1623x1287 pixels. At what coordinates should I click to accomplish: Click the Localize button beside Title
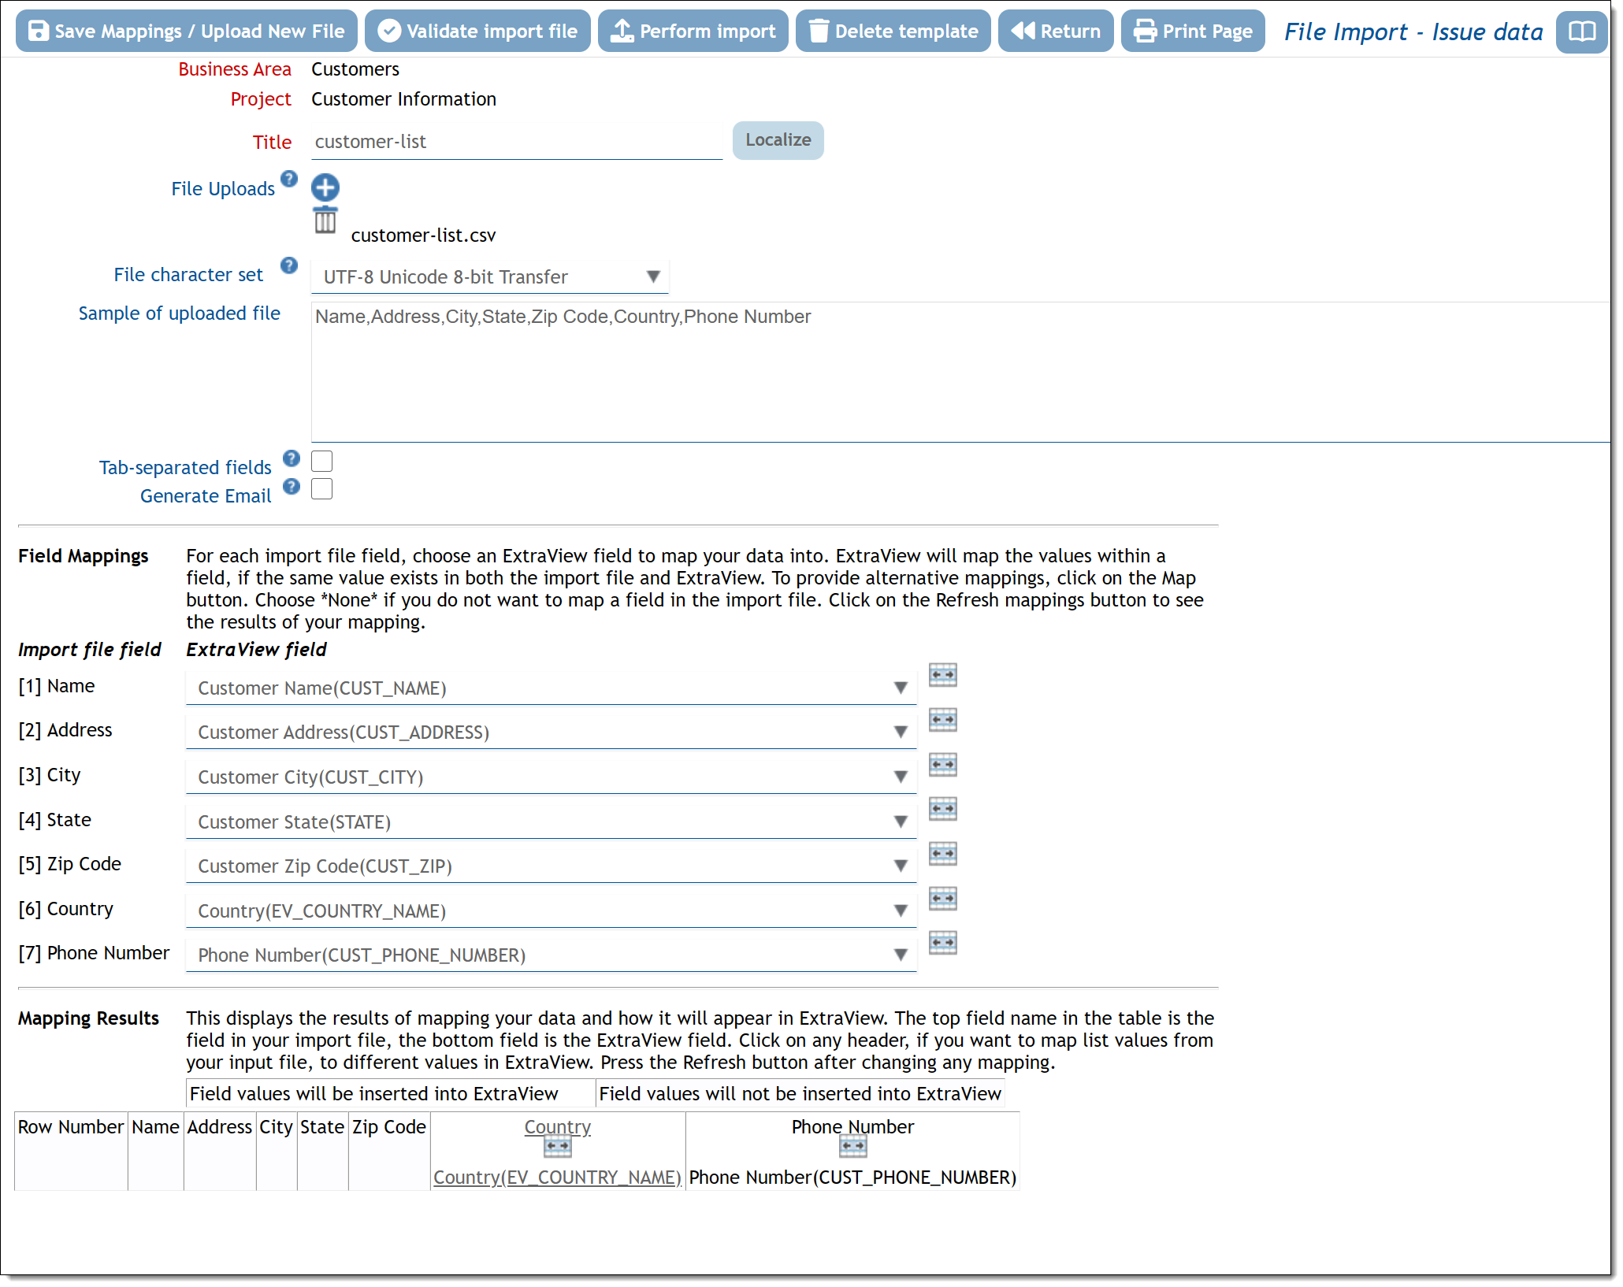[x=778, y=140]
